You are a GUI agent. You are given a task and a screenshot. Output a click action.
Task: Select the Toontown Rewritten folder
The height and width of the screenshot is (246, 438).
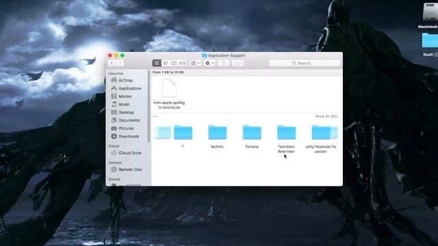point(286,133)
